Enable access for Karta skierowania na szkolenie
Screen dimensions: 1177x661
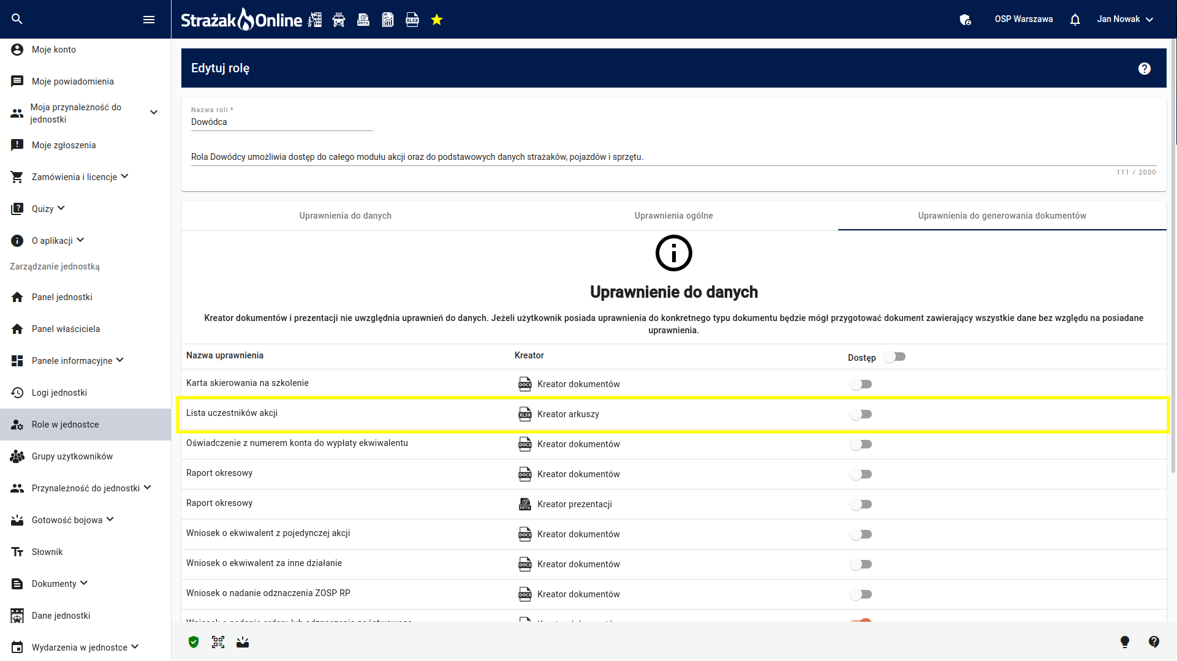(861, 384)
